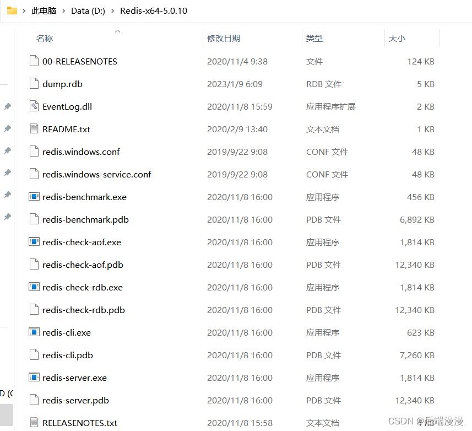Select the file name redis-server.pdb
The image size is (472, 431).
(75, 400)
